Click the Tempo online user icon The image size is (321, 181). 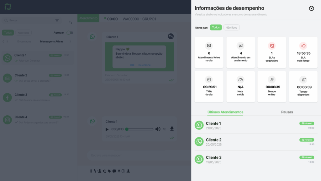pyautogui.click(x=272, y=80)
